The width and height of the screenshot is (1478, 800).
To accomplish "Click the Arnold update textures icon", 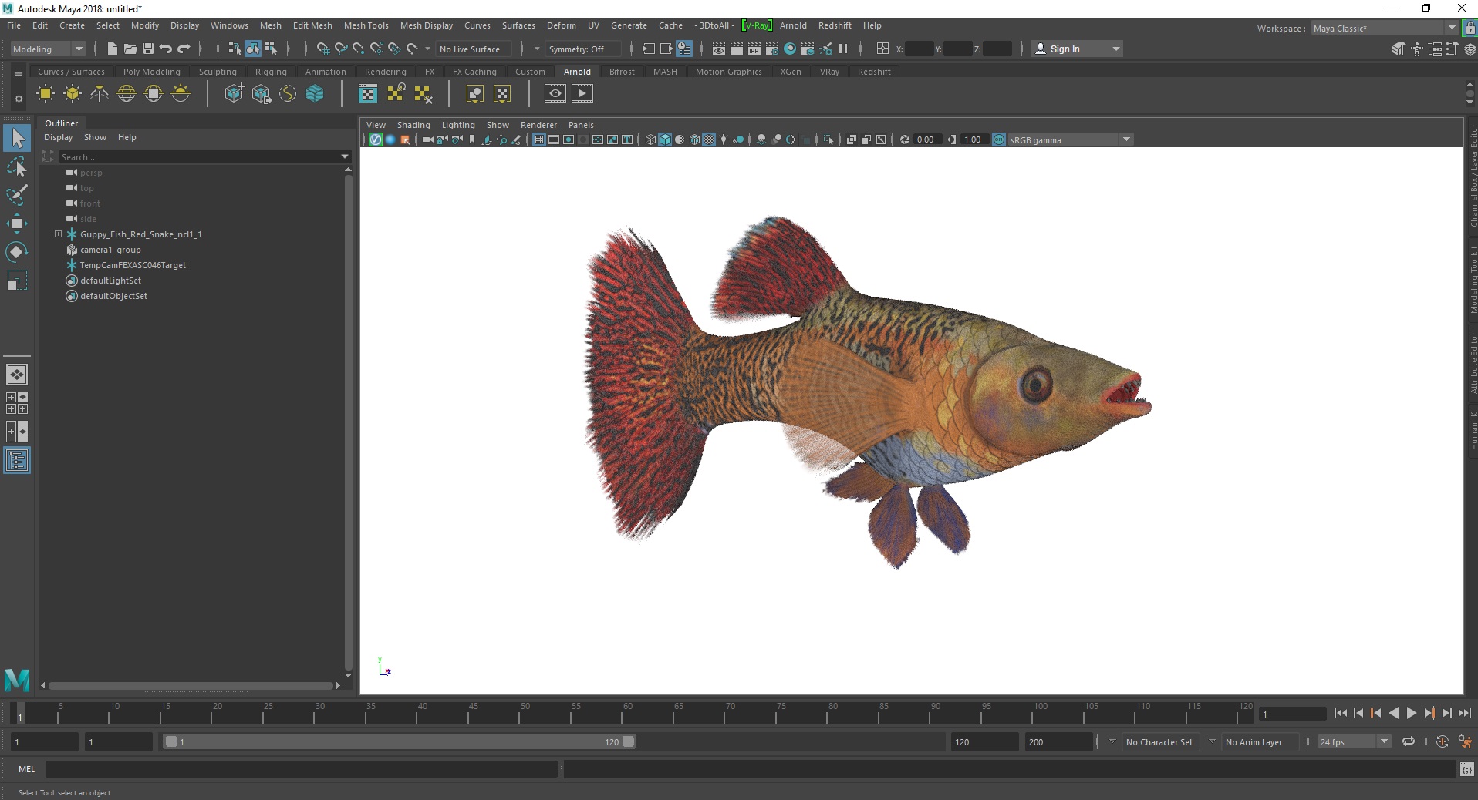I will click(x=396, y=94).
